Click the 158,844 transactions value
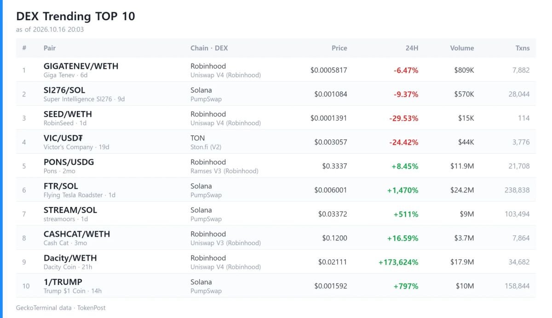552x318 pixels. 517,286
